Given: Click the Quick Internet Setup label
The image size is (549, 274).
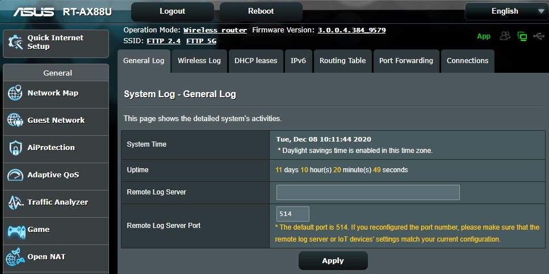Looking at the screenshot, I should (x=56, y=42).
